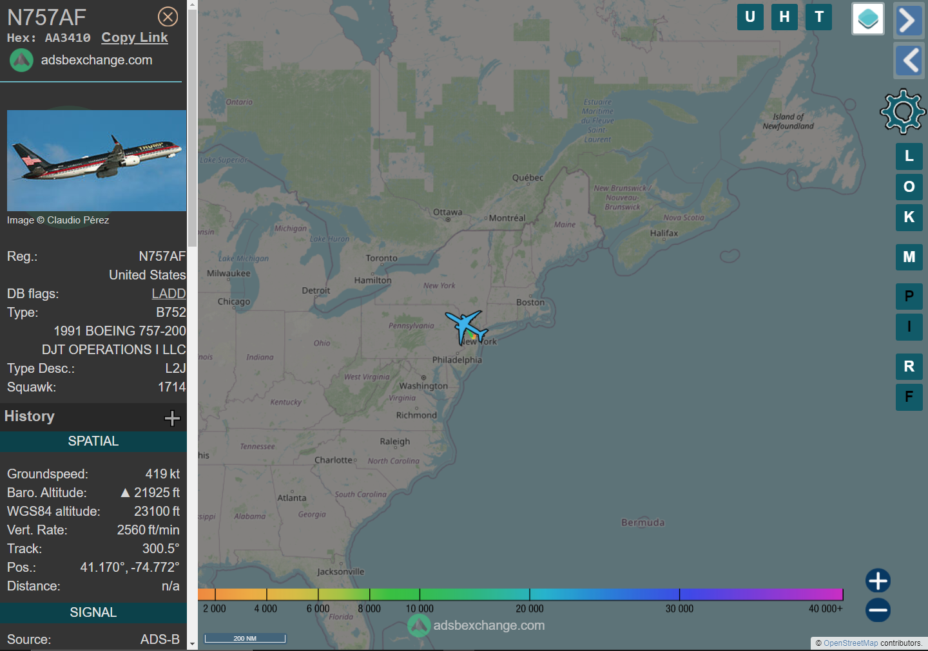Click the 200 NM scale bar
The width and height of the screenshot is (928, 651).
tap(245, 638)
